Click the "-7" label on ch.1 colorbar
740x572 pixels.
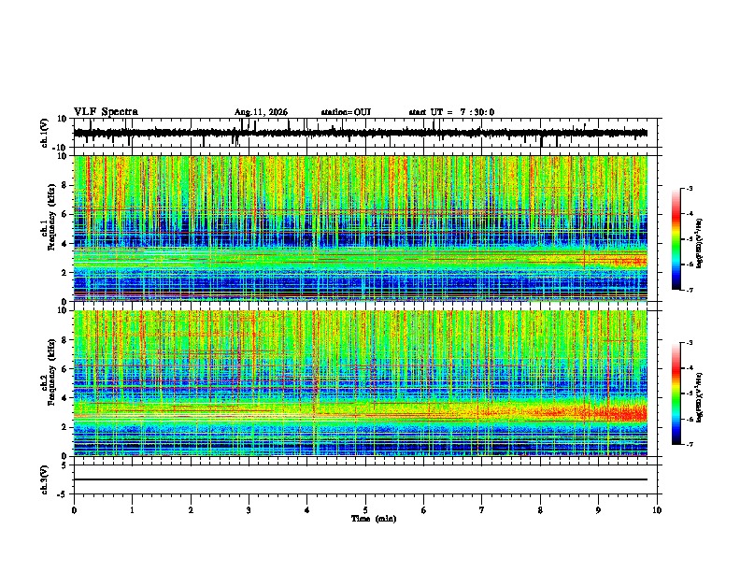(x=689, y=290)
